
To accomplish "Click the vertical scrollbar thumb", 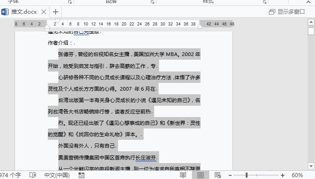I will [x=311, y=31].
